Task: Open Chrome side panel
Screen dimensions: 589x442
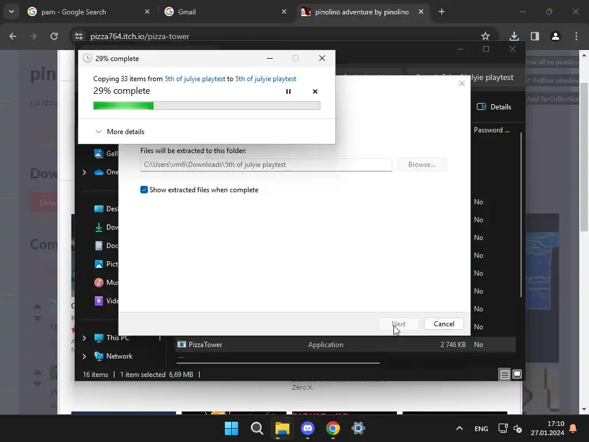Action: 535,36
